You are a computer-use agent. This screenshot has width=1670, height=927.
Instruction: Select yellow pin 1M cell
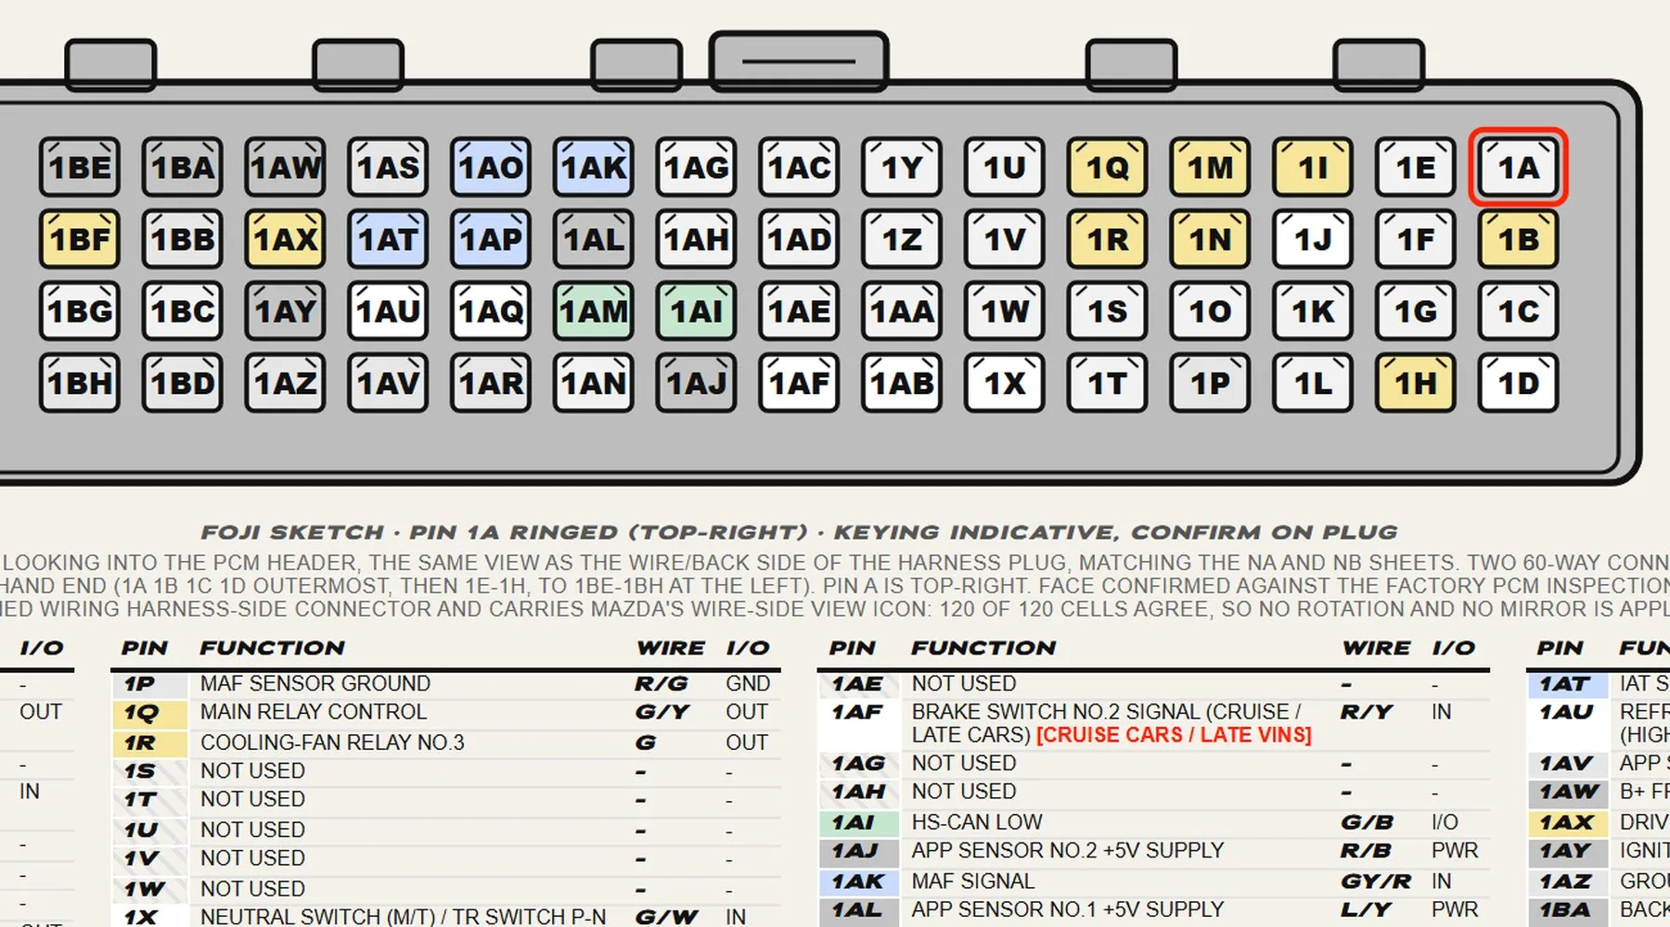coord(1211,167)
